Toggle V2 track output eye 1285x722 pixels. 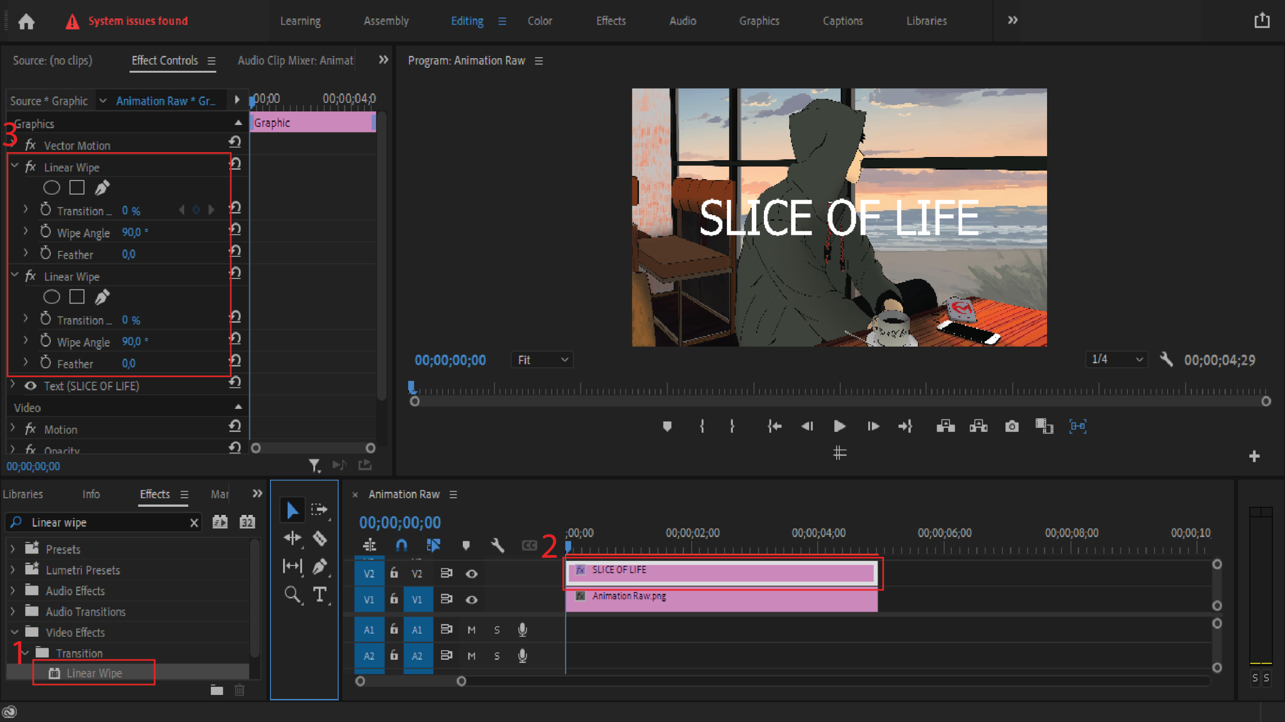[x=471, y=573]
